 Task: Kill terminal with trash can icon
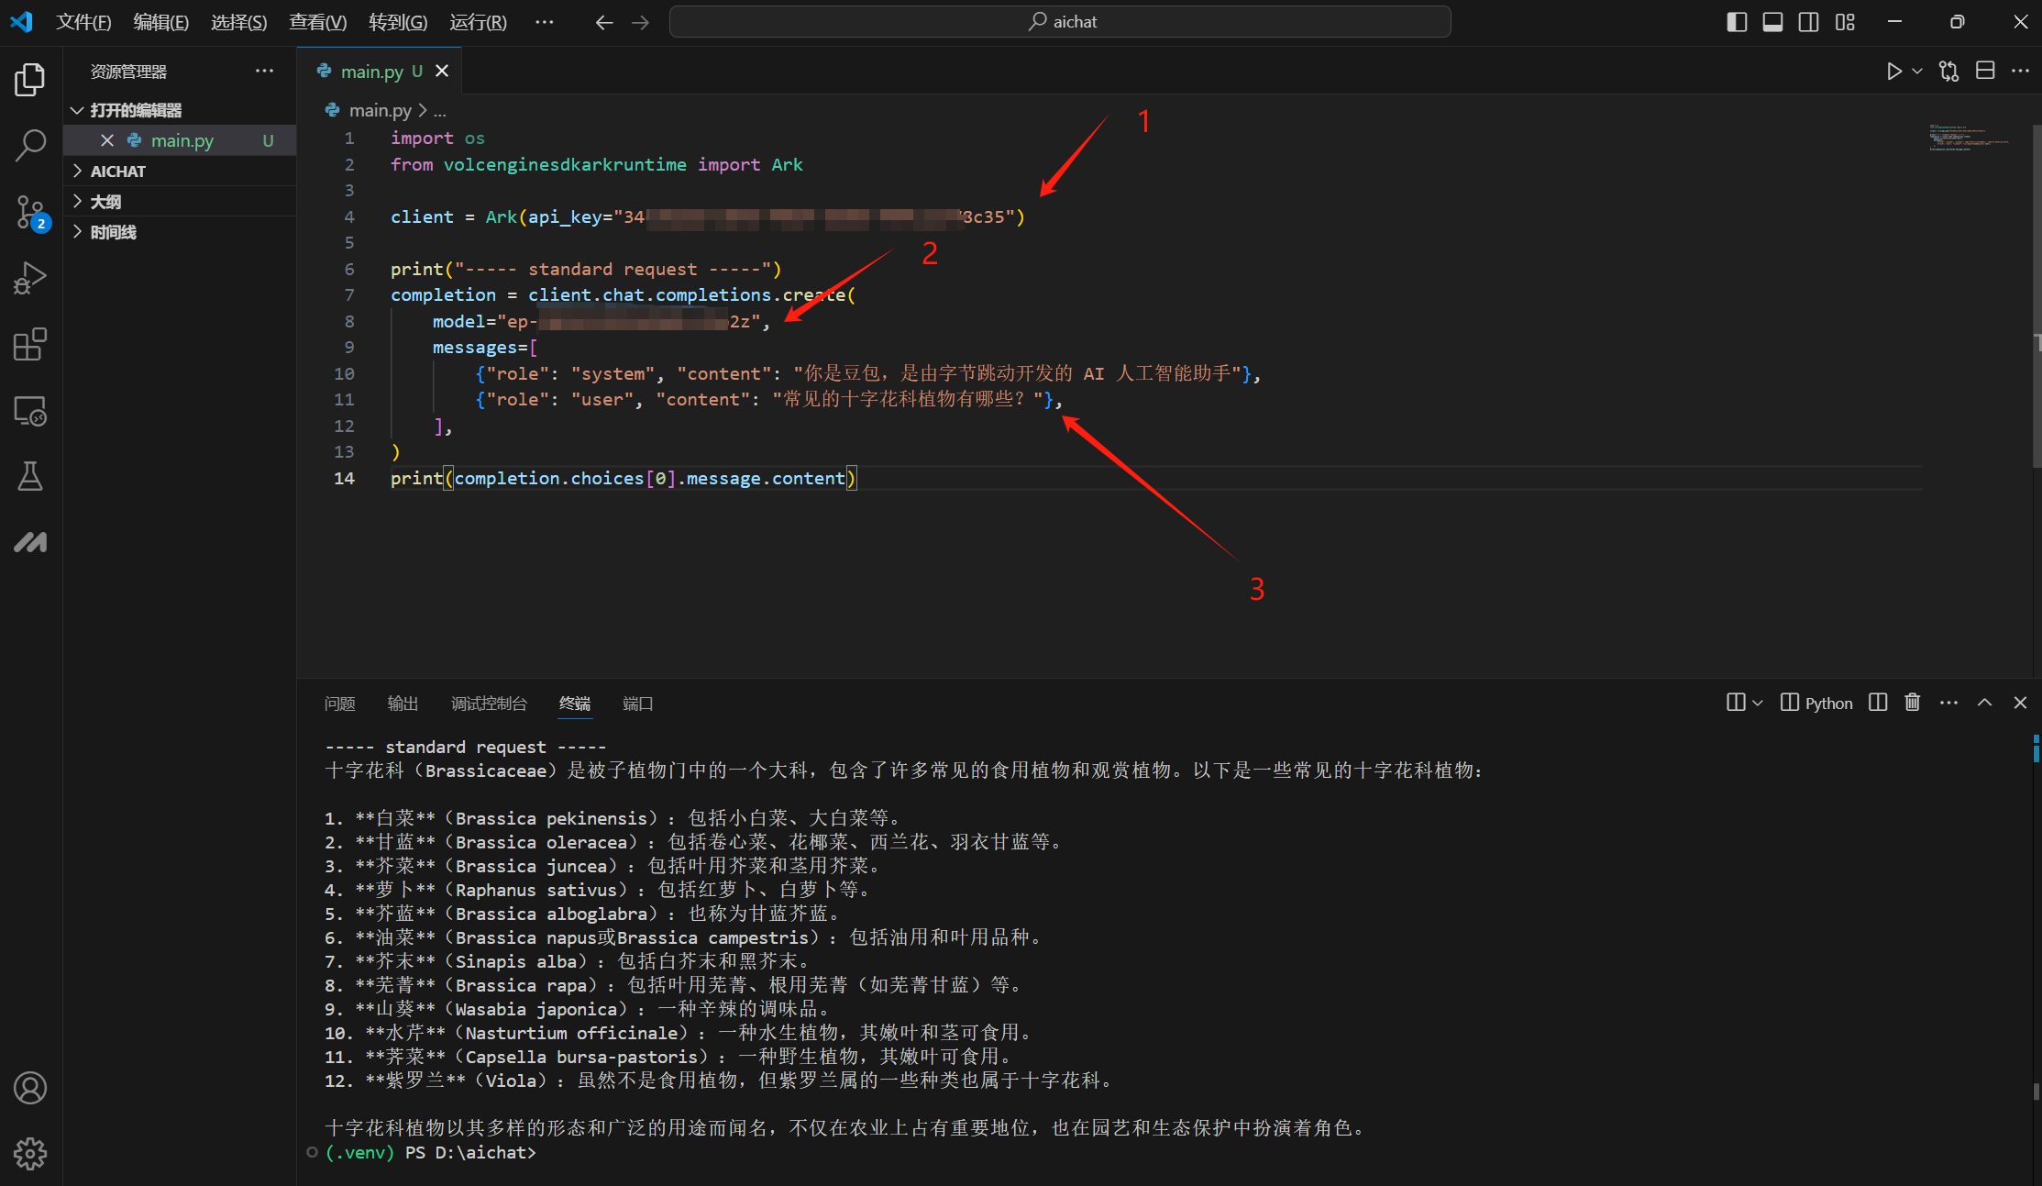coord(1912,703)
